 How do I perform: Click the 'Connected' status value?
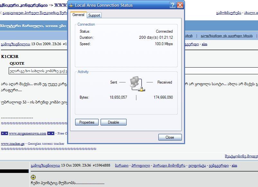[x=164, y=31]
